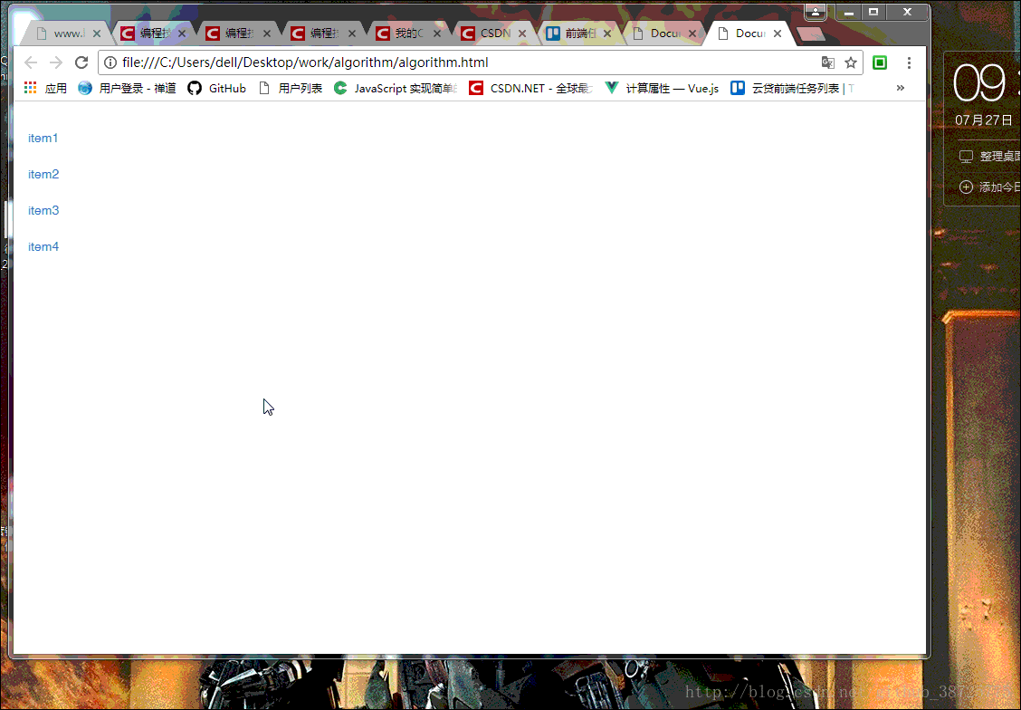Open the 用户登录 - 禅道 bookmark
This screenshot has width=1021, height=710.
[x=127, y=88]
